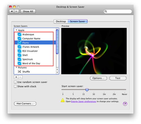The image size is (141, 124).
Task: Add a screen saver with the plus button
Action: coord(16,77)
